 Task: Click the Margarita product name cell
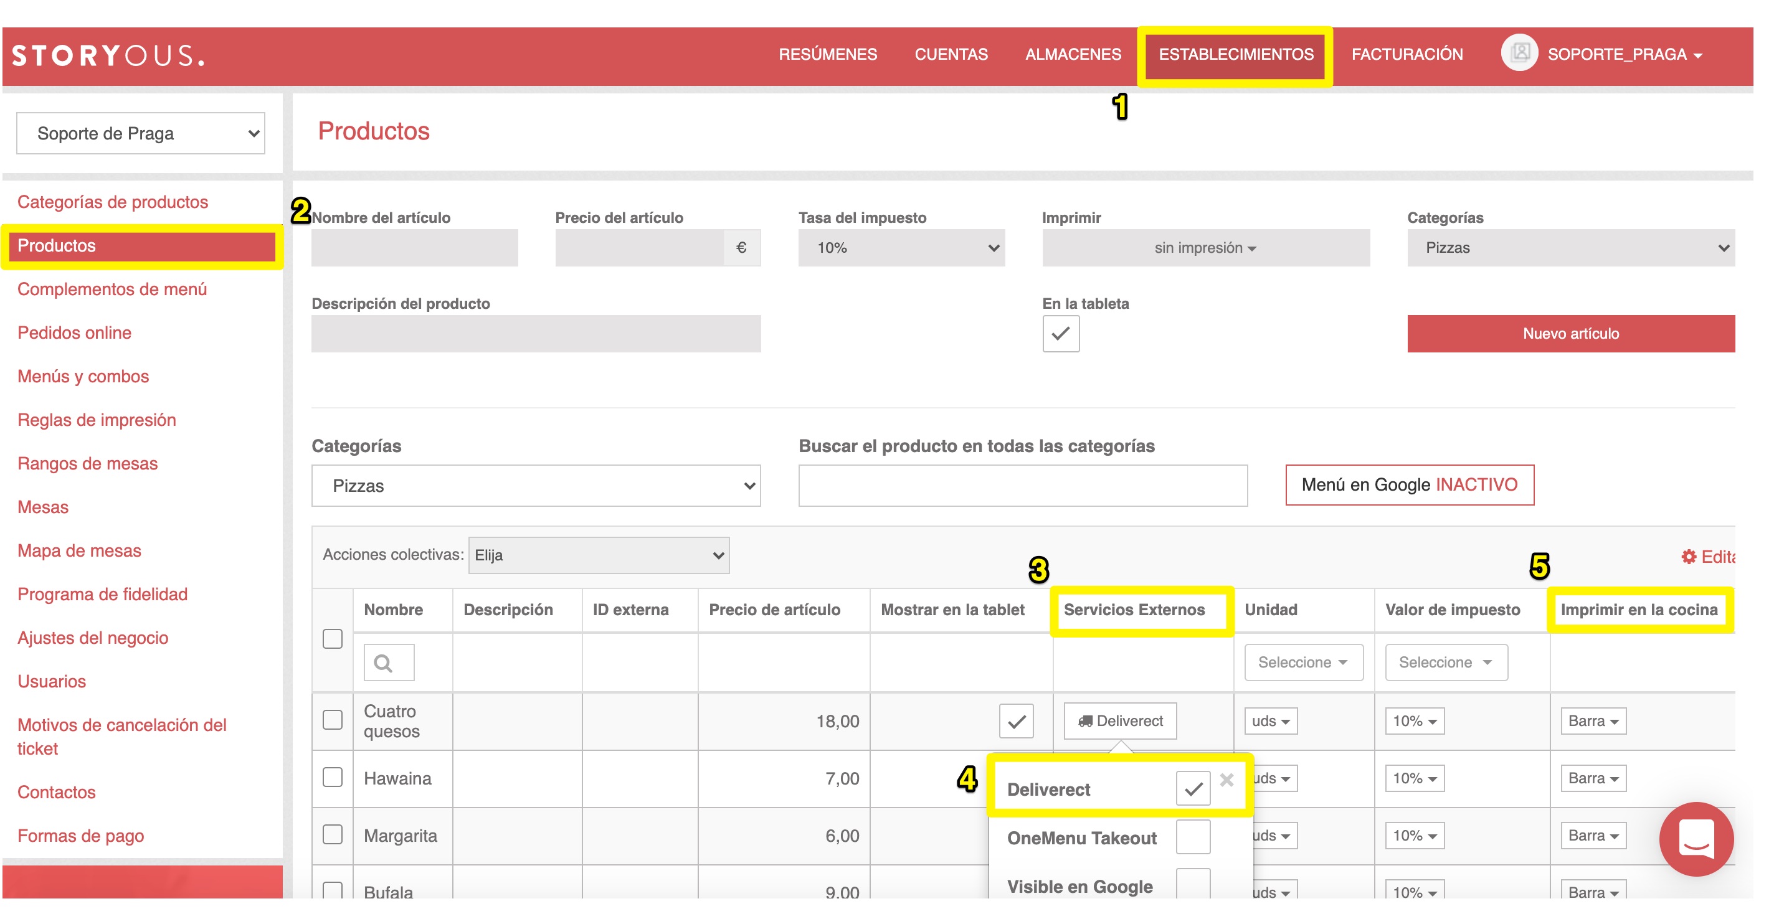[402, 836]
